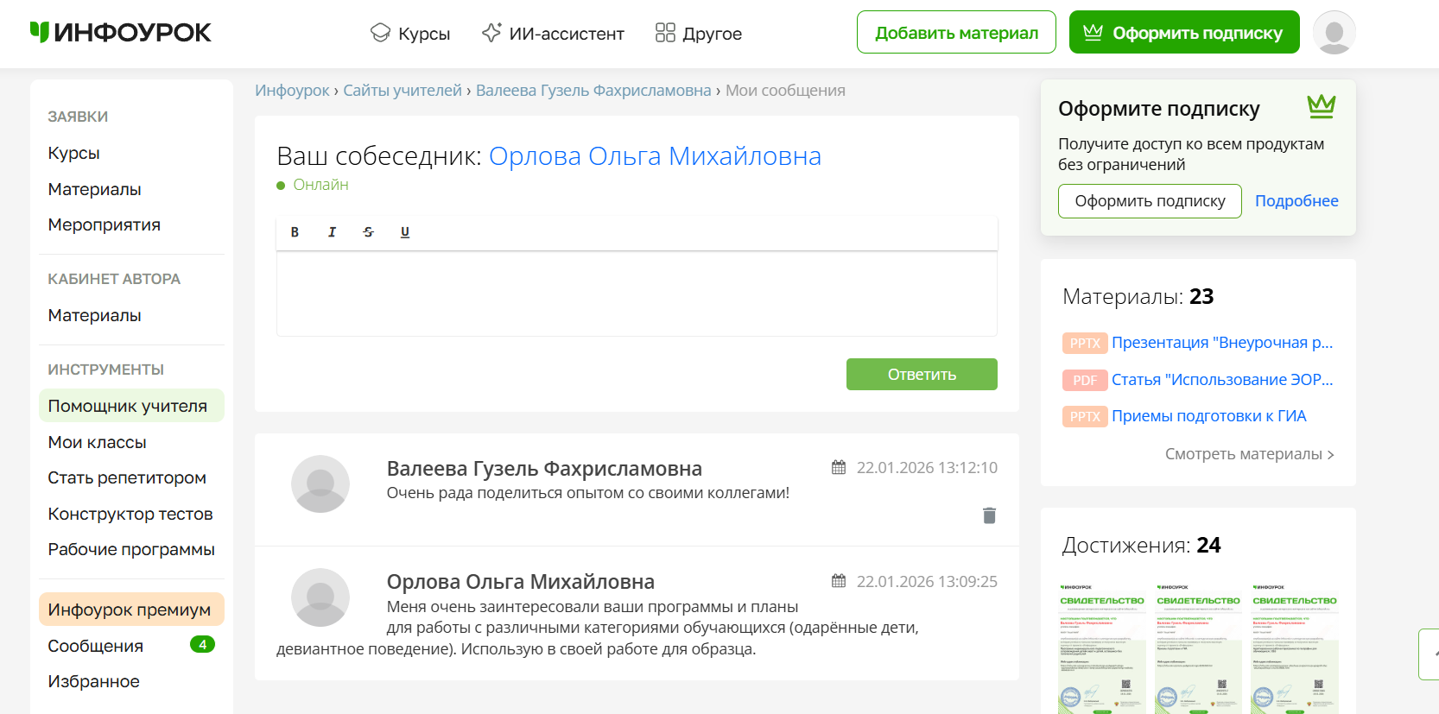Open Сообщения in sidebar
This screenshot has height=714, width=1439.
click(96, 646)
